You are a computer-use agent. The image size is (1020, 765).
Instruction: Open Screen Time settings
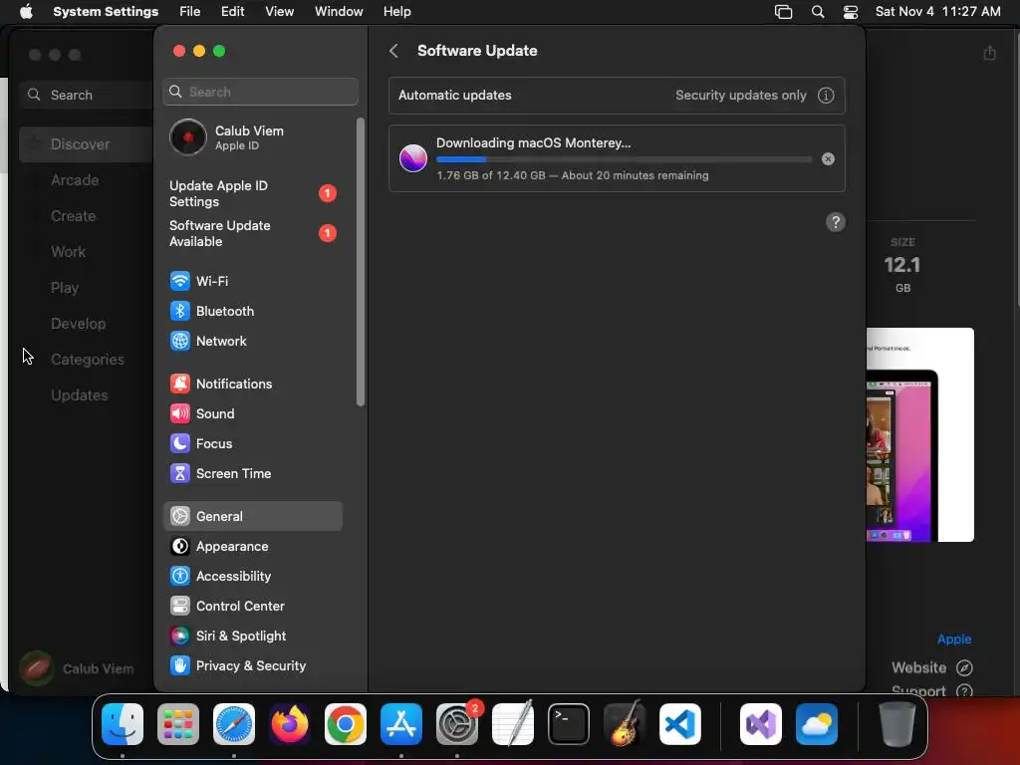coord(252,473)
